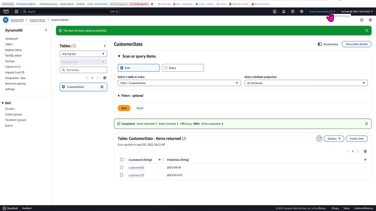Open Exports to S3 in the sidebar

coord(13,67)
